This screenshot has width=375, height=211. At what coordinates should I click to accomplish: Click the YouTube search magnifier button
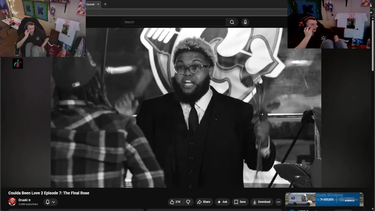click(x=232, y=22)
